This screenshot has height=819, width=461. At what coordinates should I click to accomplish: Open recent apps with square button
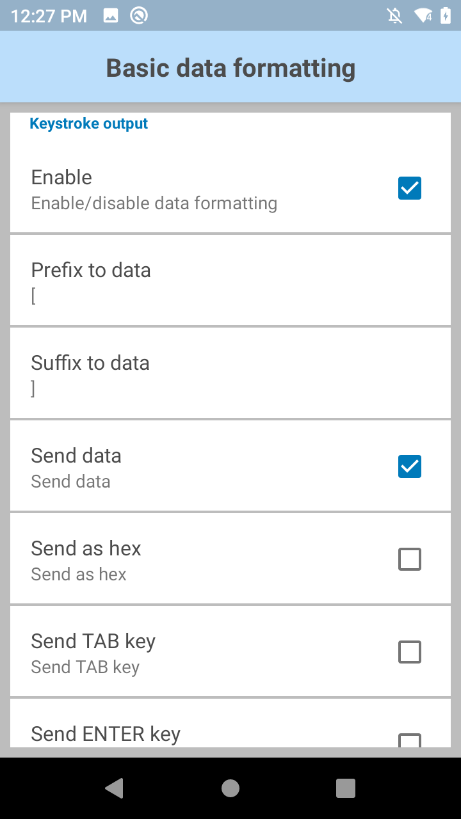click(x=346, y=788)
